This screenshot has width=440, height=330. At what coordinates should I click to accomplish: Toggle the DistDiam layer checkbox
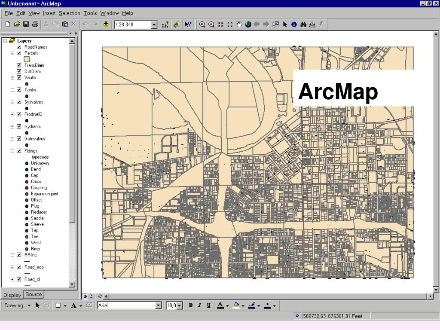19,71
